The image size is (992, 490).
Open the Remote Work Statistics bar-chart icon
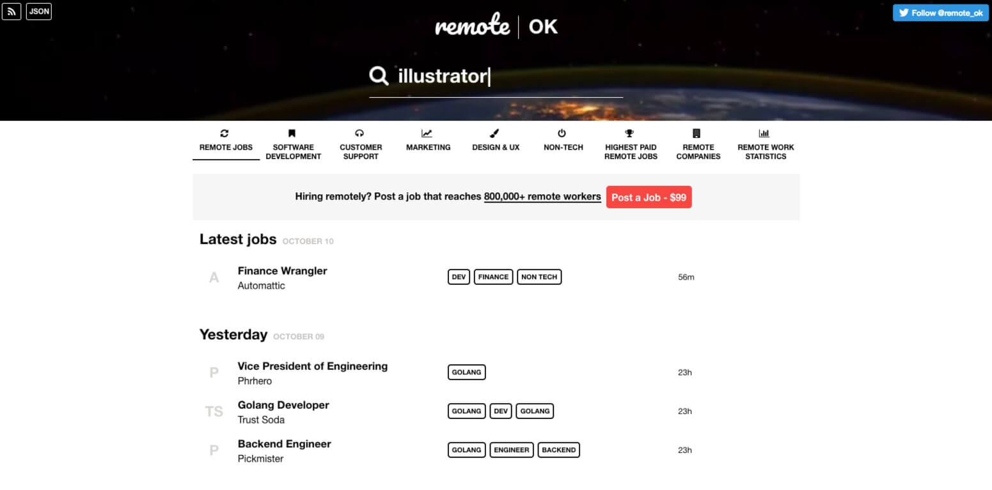point(764,133)
